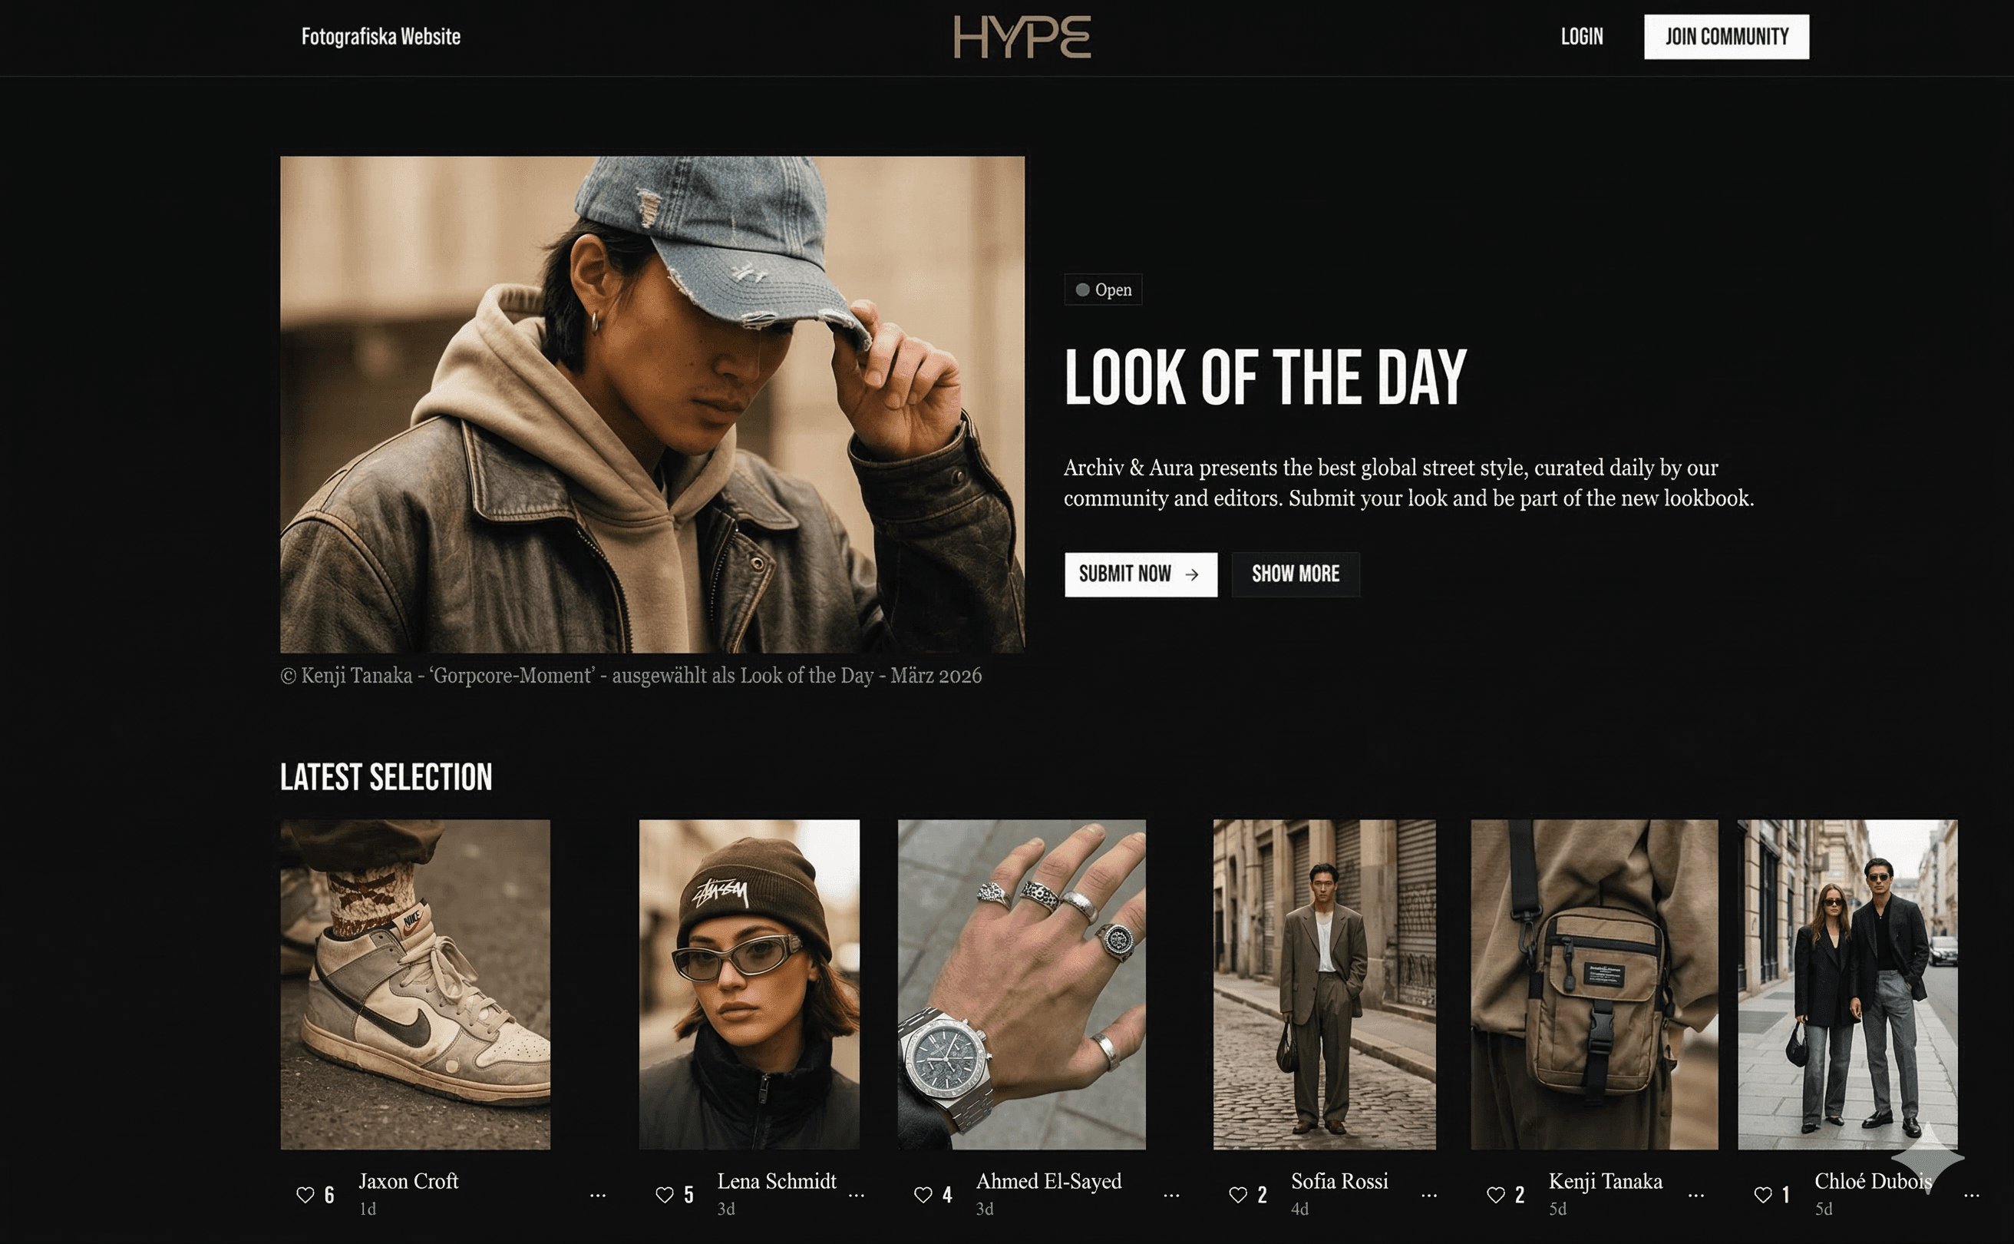Open the Login page
The image size is (2014, 1244).
pos(1581,37)
